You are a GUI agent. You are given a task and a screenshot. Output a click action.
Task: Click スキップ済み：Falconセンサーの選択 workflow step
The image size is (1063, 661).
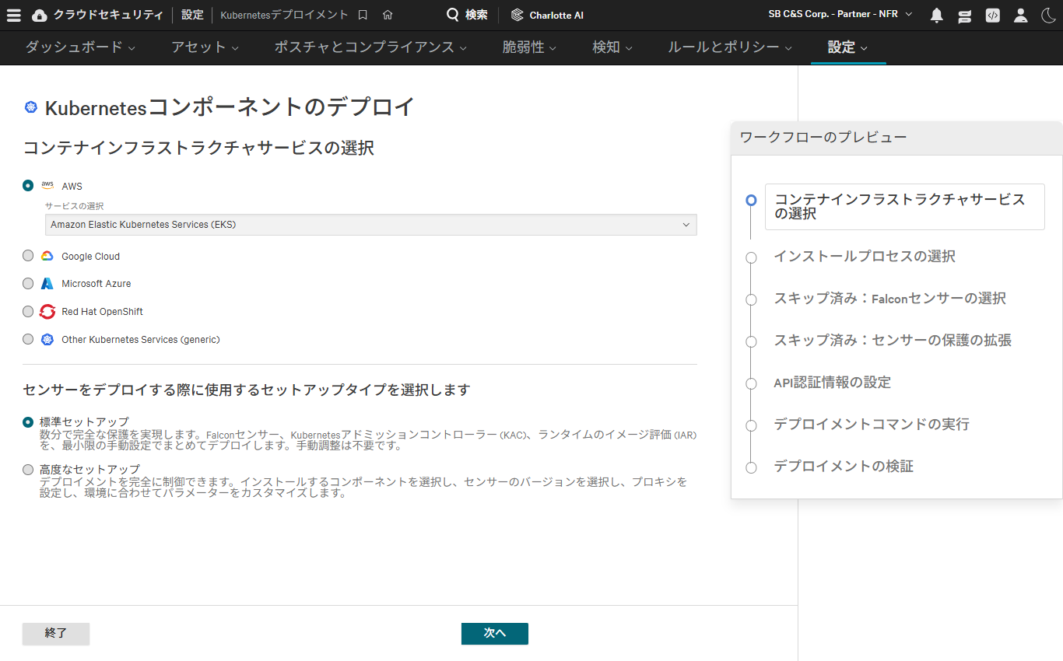889,299
